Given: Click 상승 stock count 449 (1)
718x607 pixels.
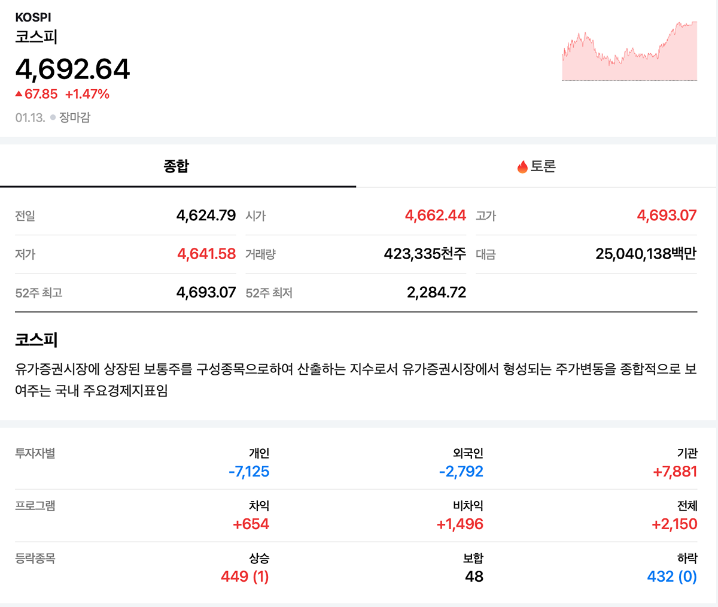Looking at the screenshot, I should pyautogui.click(x=245, y=576).
